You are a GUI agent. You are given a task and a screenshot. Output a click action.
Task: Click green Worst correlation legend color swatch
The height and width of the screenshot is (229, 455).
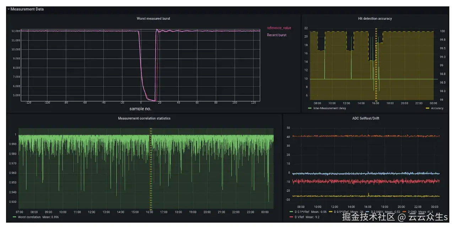pyautogui.click(x=15, y=217)
